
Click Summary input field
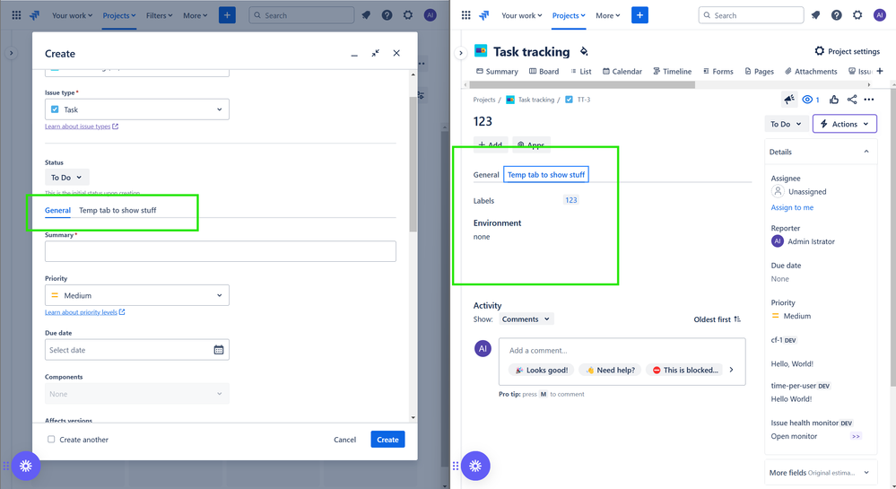220,251
